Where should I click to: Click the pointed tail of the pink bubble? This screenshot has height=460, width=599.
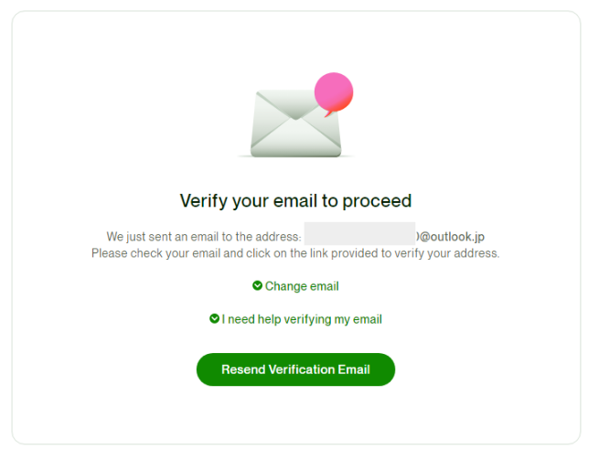click(327, 113)
